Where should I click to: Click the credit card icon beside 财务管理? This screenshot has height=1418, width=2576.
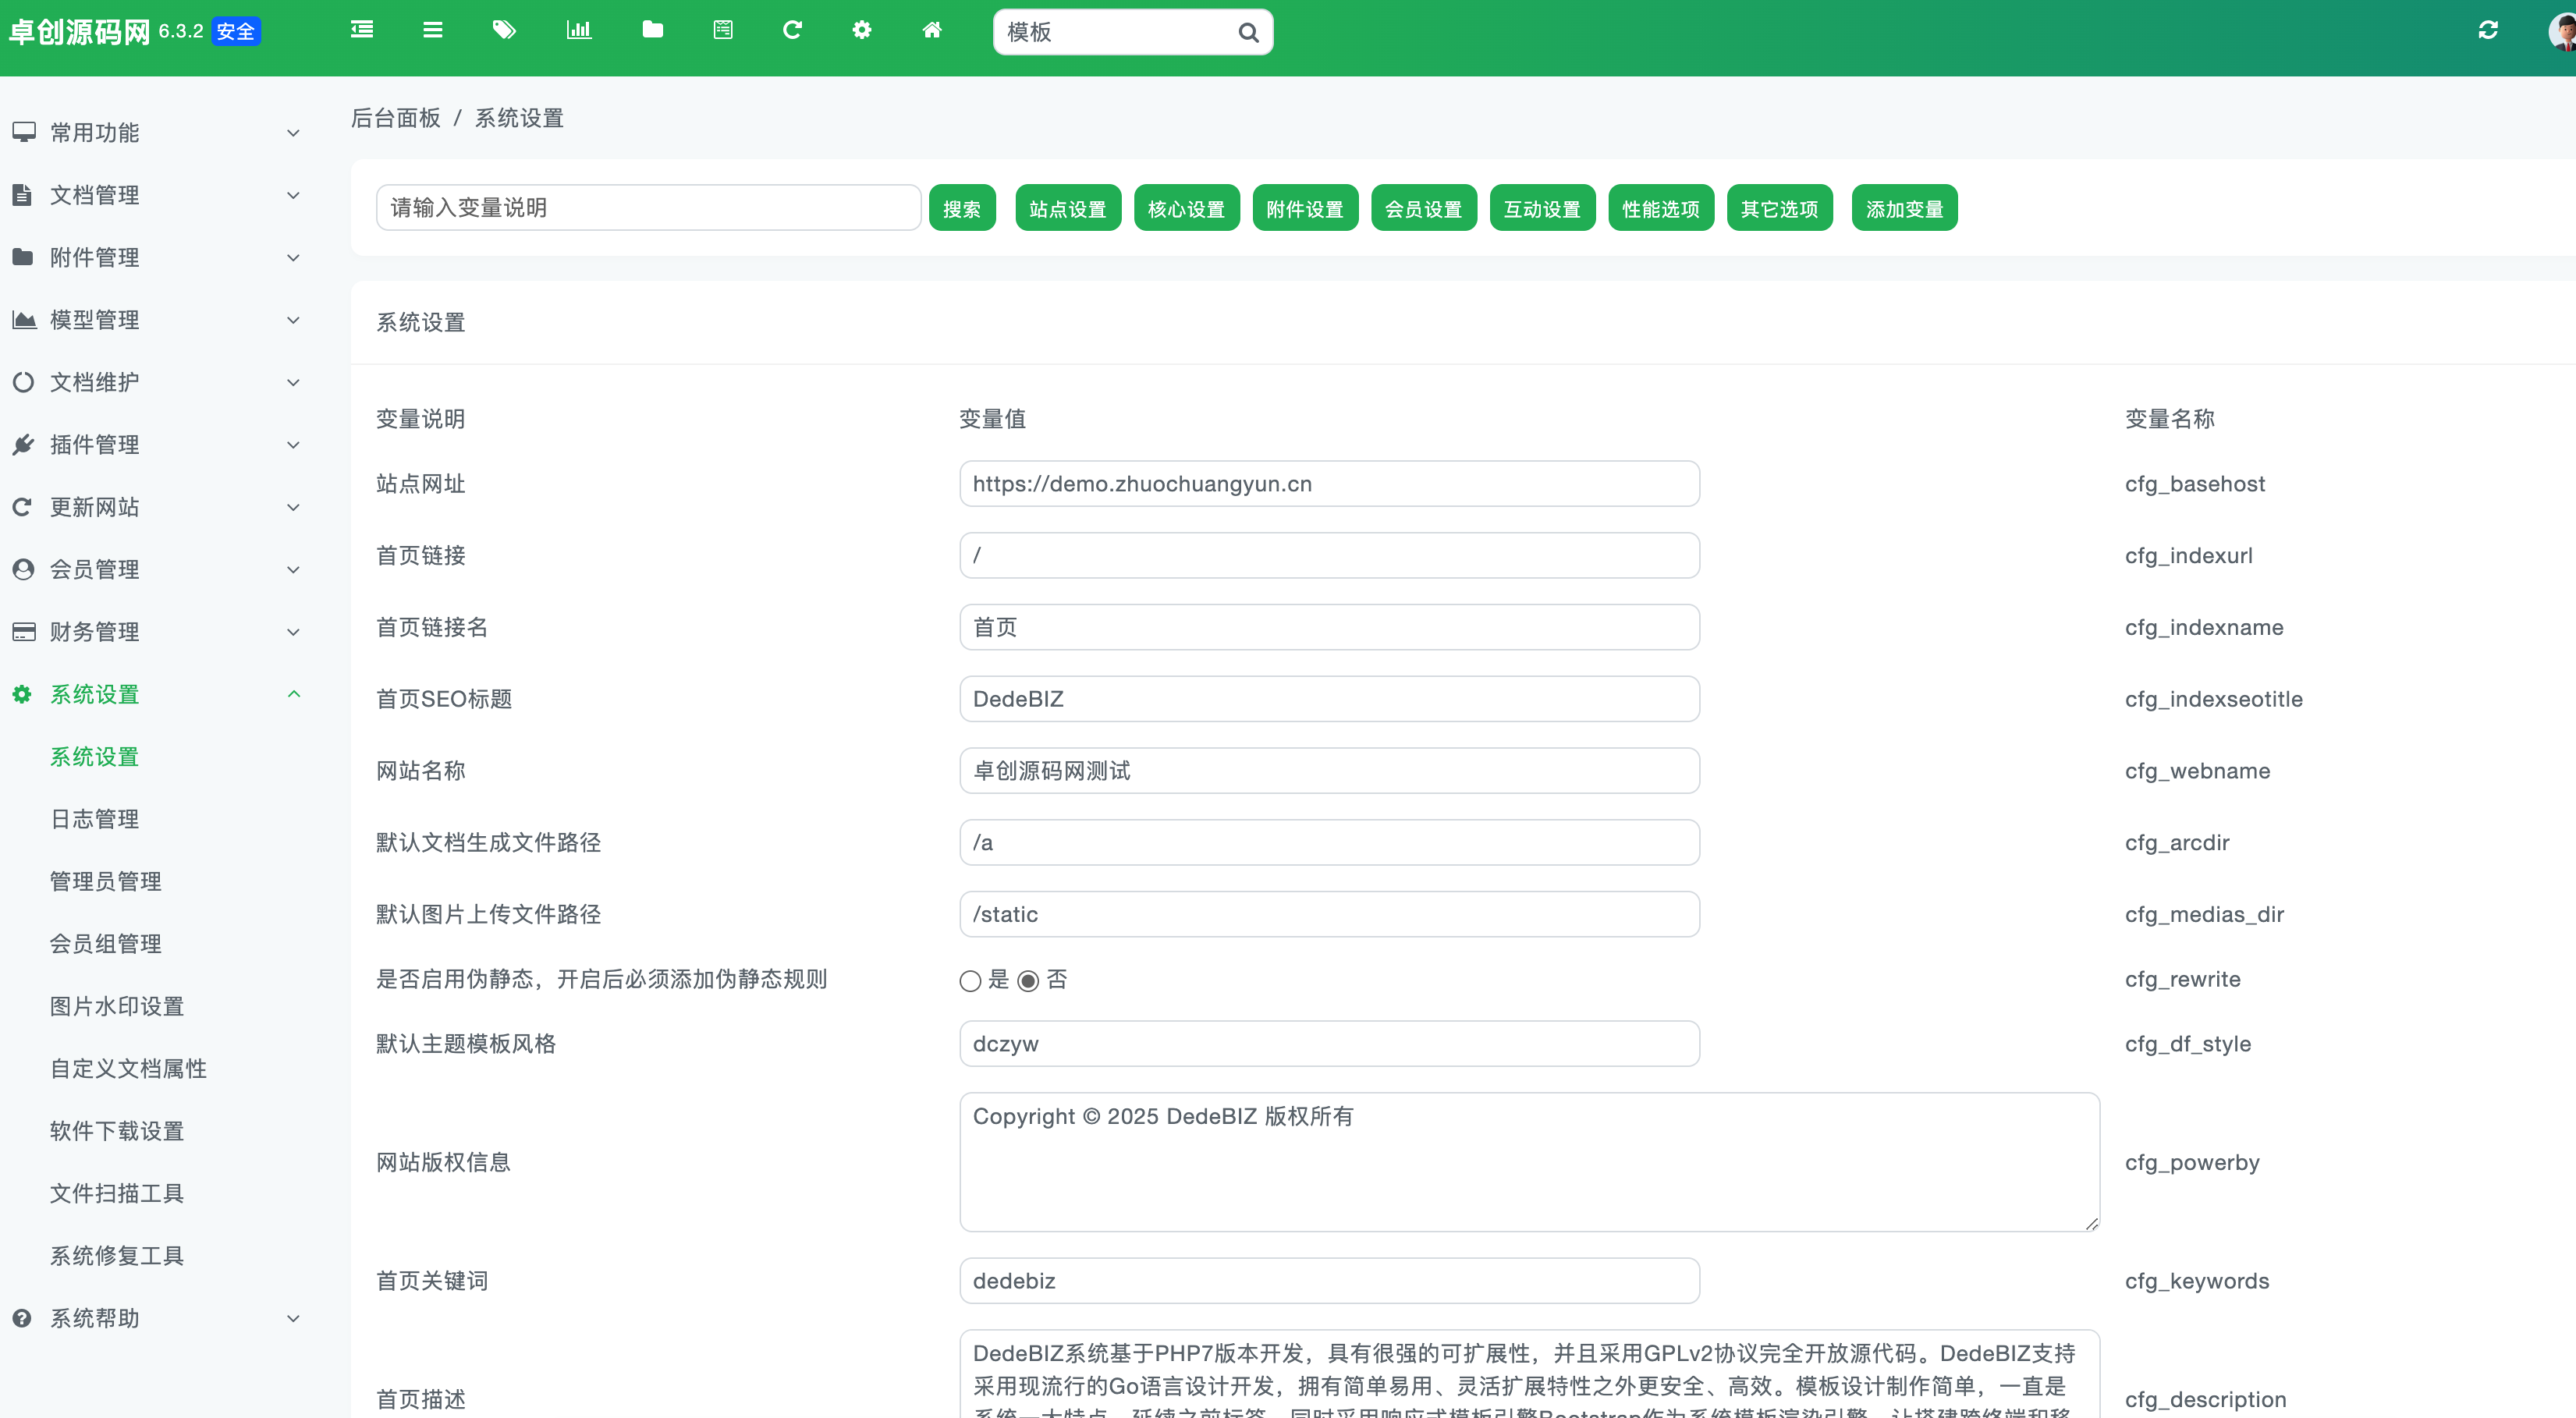coord(24,631)
